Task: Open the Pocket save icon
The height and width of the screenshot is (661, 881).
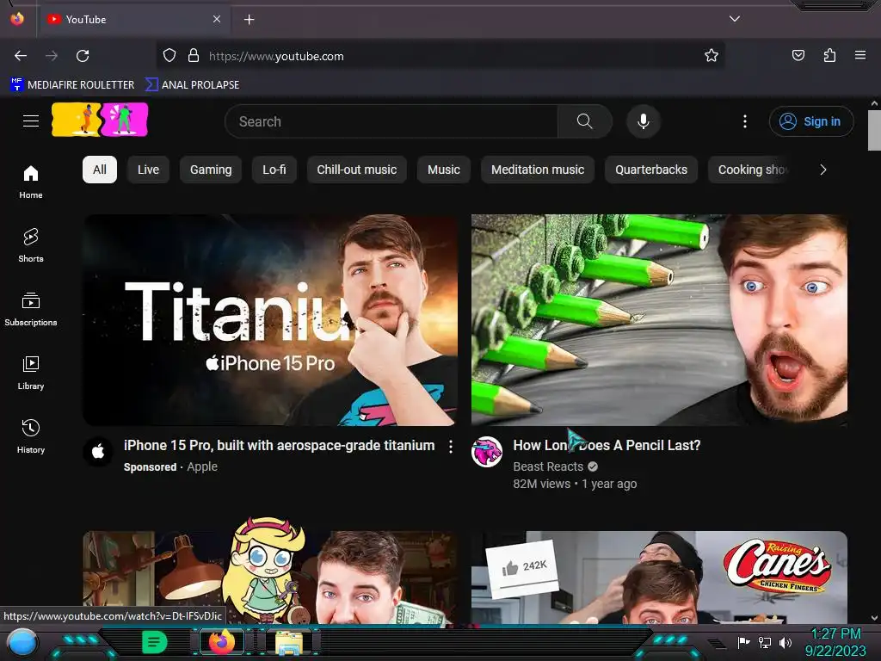Action: 798,56
